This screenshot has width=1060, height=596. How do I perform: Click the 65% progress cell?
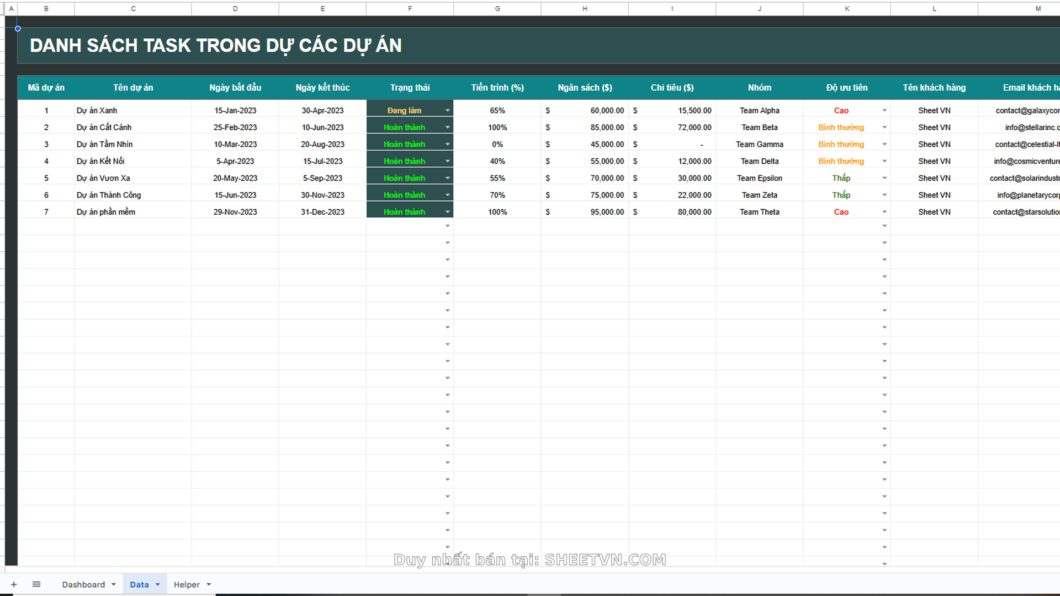[x=497, y=110]
